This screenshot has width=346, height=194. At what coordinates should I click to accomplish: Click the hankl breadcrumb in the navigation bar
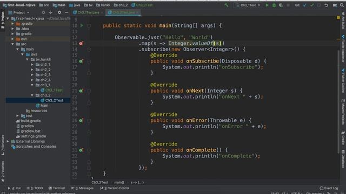[103, 5]
